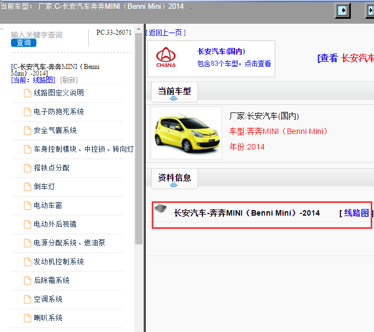
Task: Click the 车型:奔奔MINI（Benni Mini）red text
Action: (278, 131)
